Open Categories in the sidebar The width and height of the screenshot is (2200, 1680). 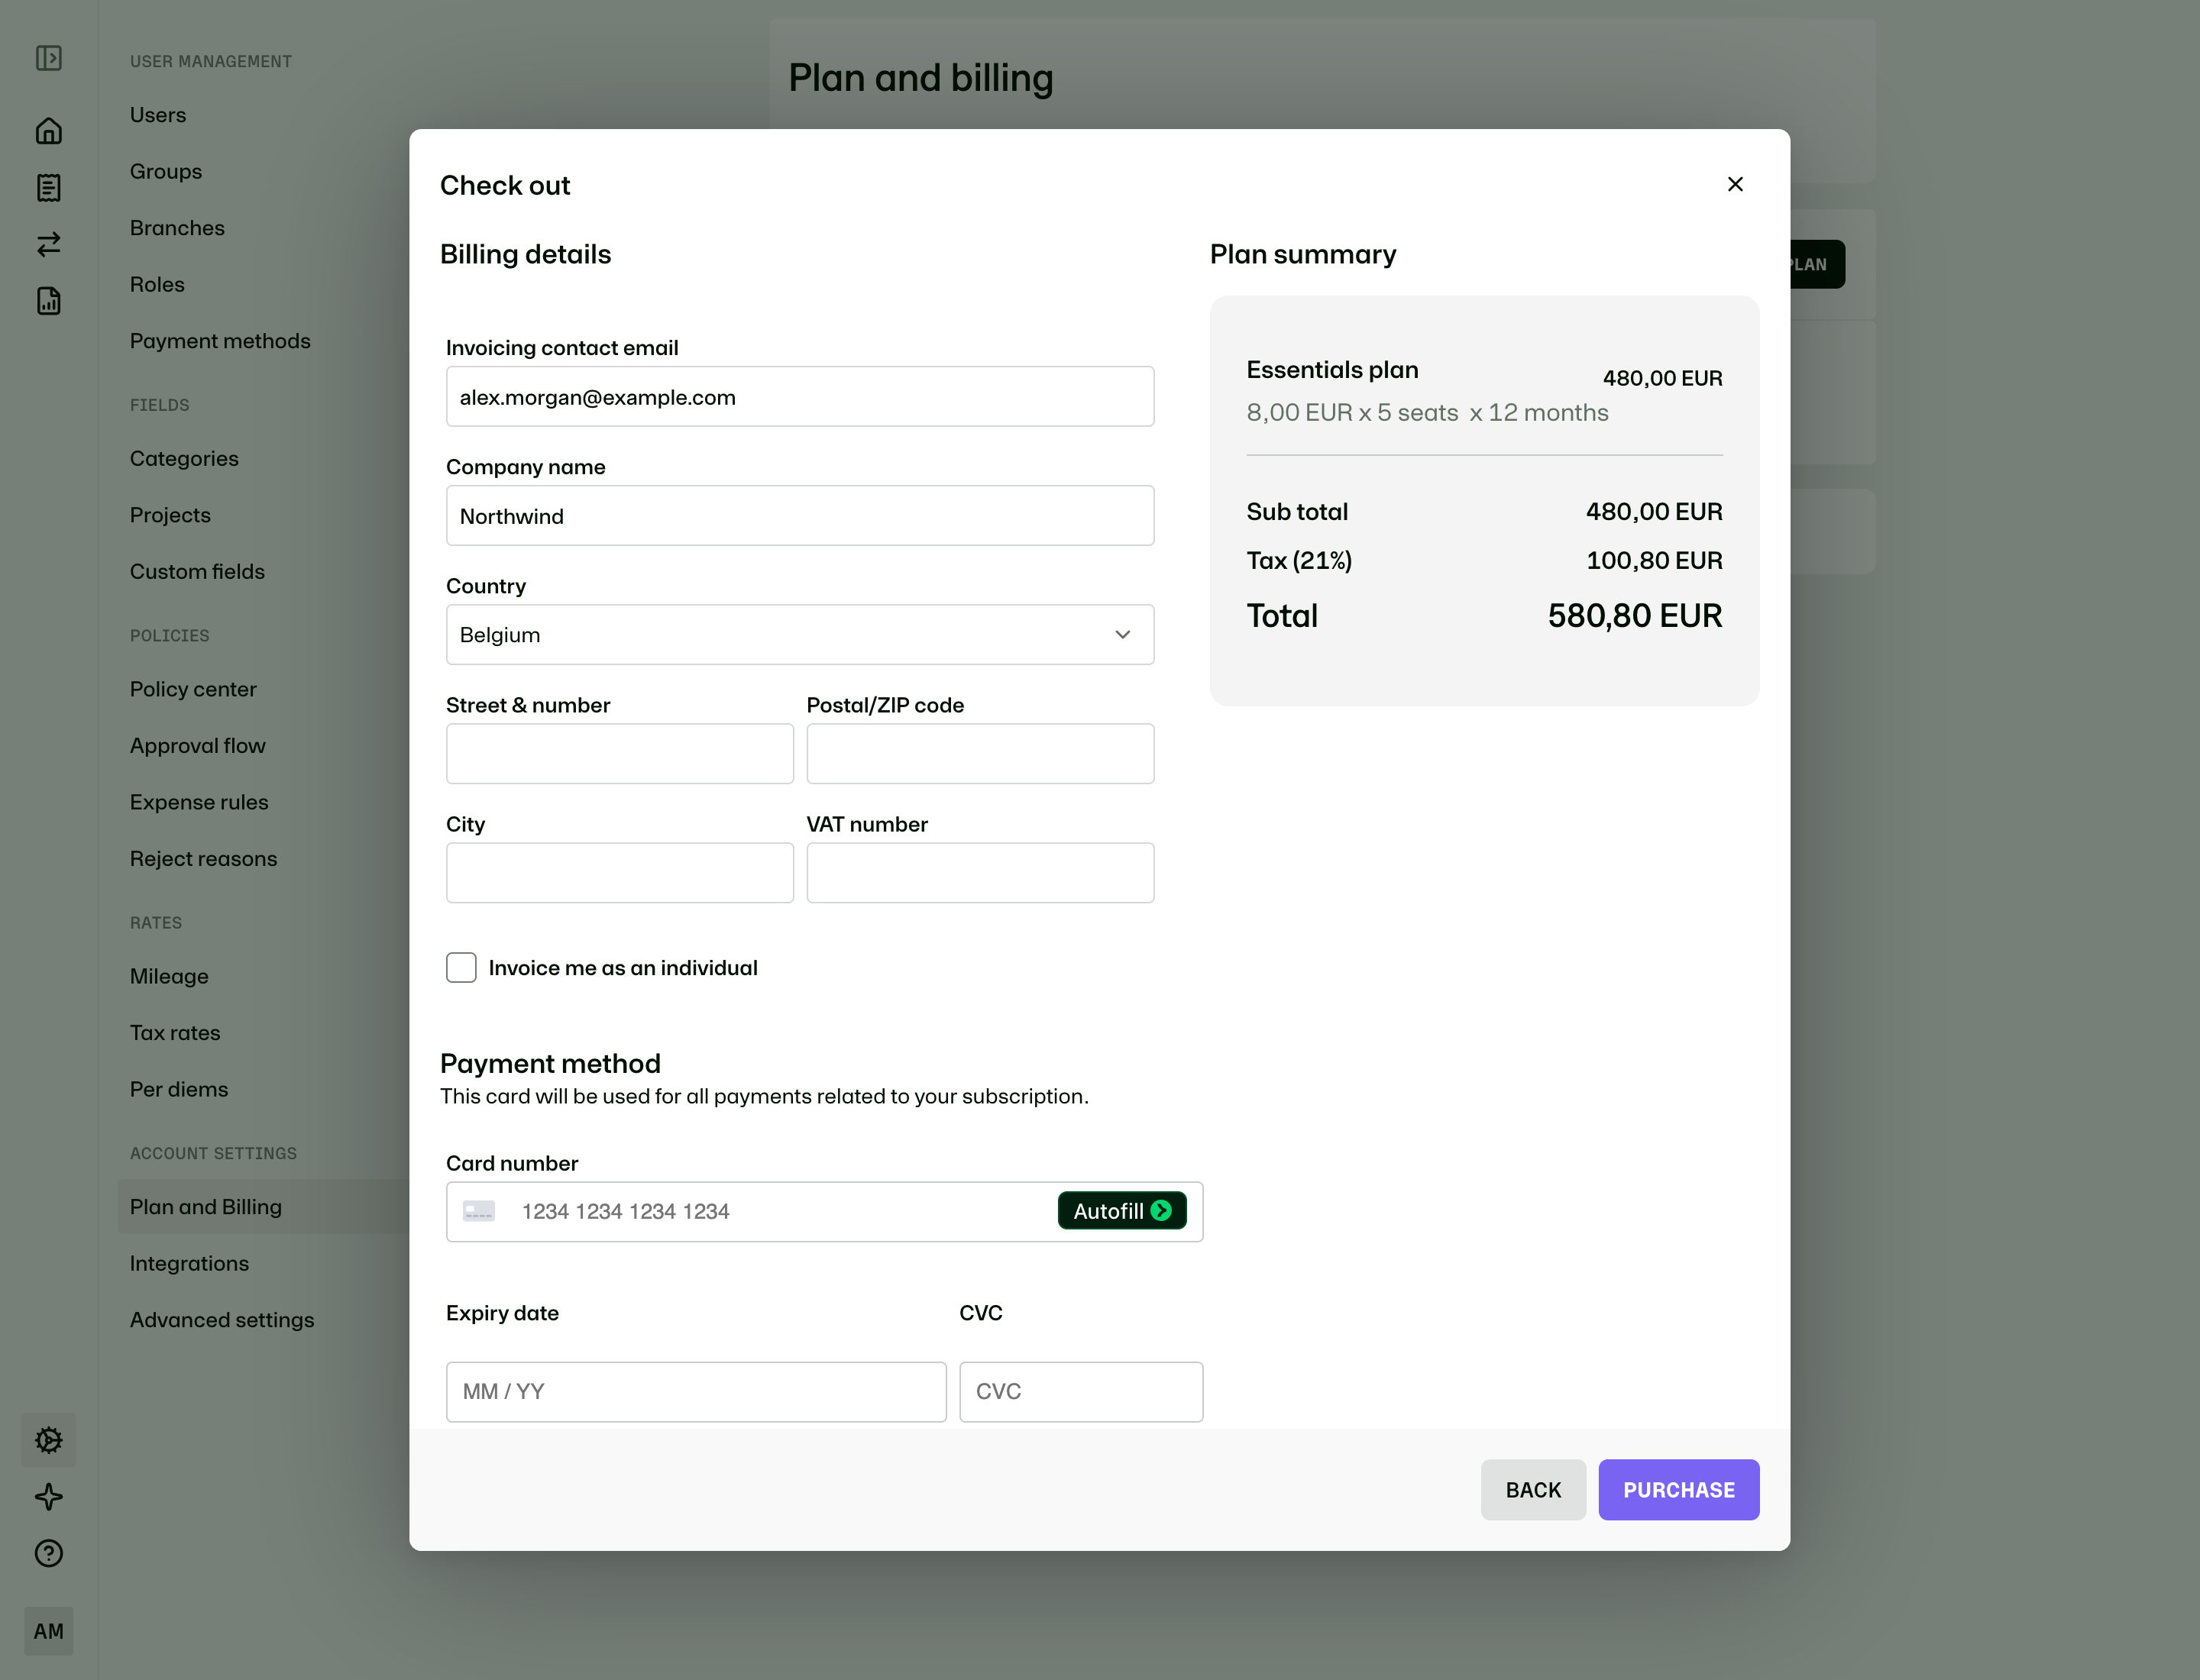pyautogui.click(x=184, y=458)
